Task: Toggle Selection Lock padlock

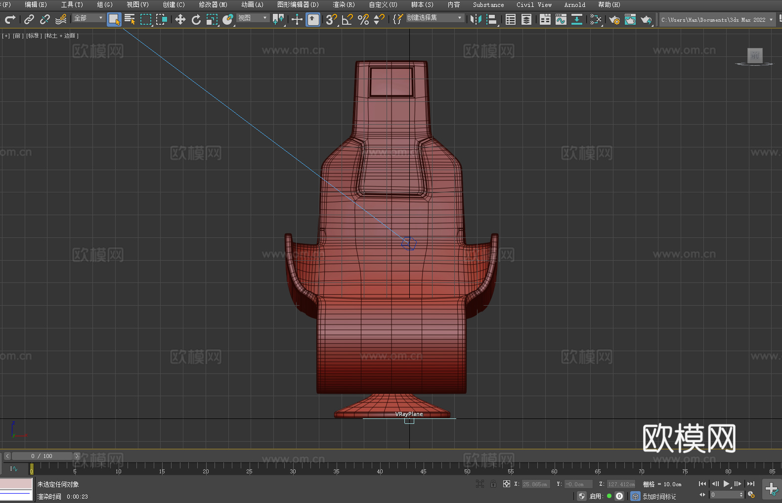Action: click(493, 484)
